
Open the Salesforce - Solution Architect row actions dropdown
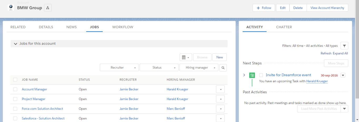[220, 118]
